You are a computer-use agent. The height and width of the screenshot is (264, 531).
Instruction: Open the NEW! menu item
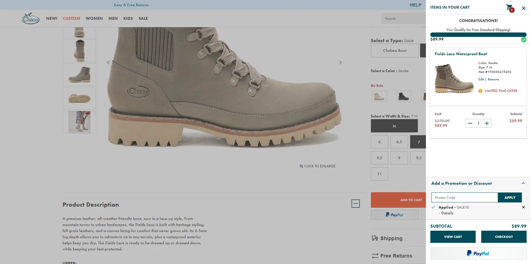52,18
